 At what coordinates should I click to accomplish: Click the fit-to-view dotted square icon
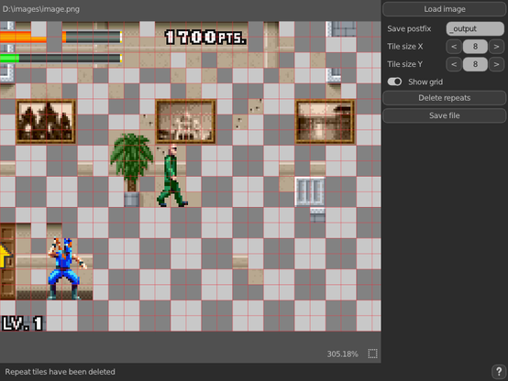(372, 354)
